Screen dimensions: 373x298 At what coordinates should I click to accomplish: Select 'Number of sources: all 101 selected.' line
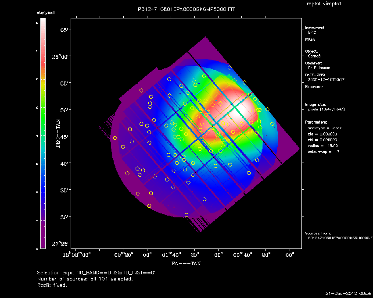[85, 279]
